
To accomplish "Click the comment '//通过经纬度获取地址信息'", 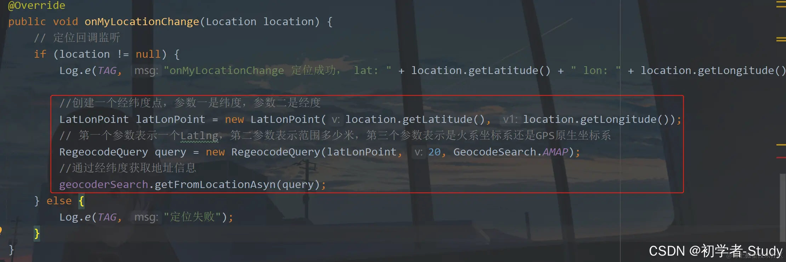I will (128, 168).
